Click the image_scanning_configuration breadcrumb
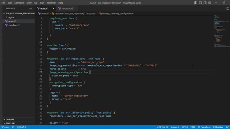The image size is (230, 129). (x=118, y=14)
